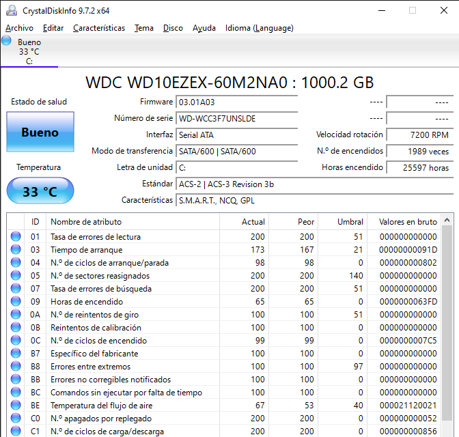Open the Ayuda menu

coord(204,28)
